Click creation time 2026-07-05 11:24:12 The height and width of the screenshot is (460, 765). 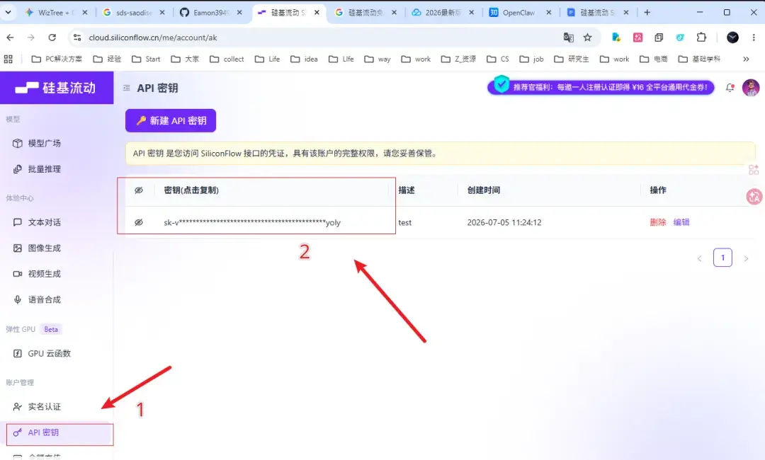coord(504,223)
